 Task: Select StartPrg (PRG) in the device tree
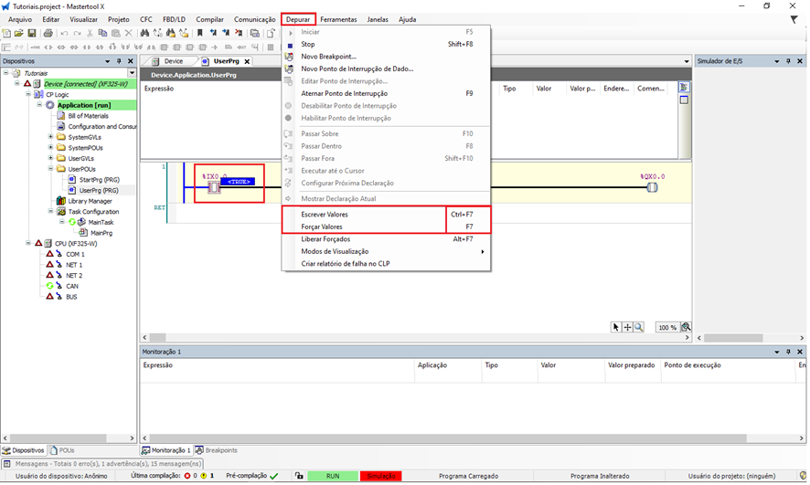coord(99,180)
